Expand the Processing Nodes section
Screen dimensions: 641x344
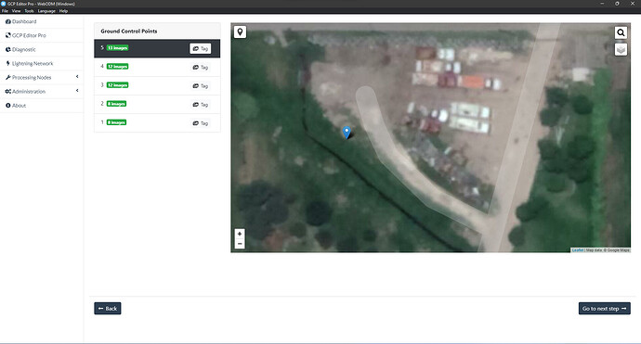point(41,78)
